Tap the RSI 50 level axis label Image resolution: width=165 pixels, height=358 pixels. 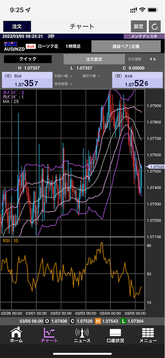[x=149, y=274]
